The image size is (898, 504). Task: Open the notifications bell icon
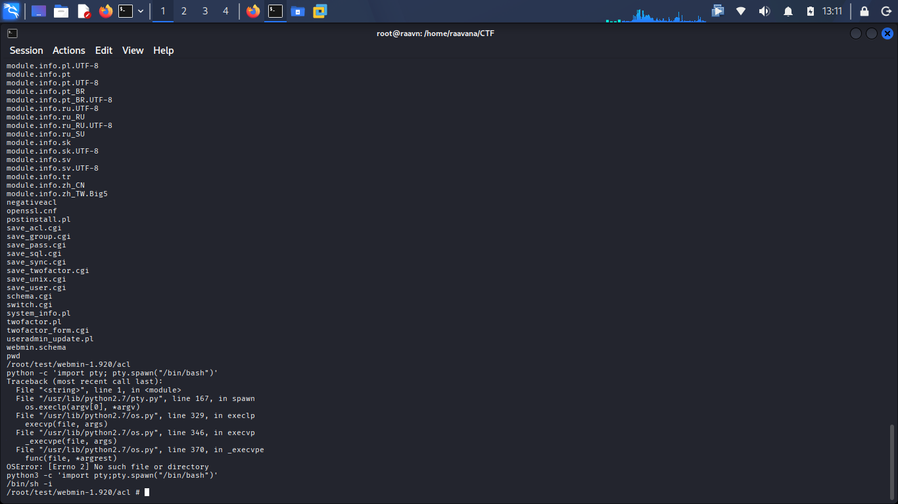click(788, 11)
